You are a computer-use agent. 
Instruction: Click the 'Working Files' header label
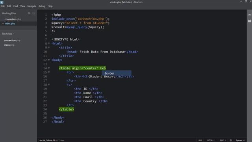[9, 13]
